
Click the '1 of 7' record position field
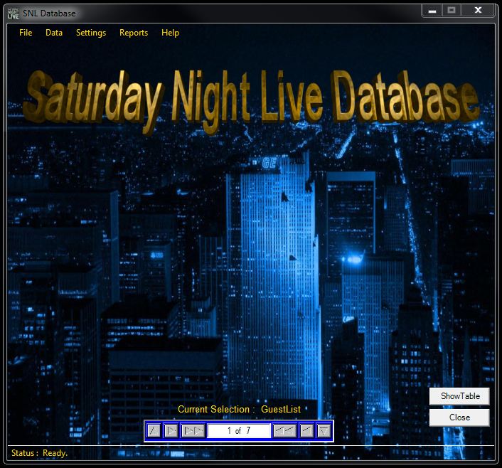click(x=239, y=430)
